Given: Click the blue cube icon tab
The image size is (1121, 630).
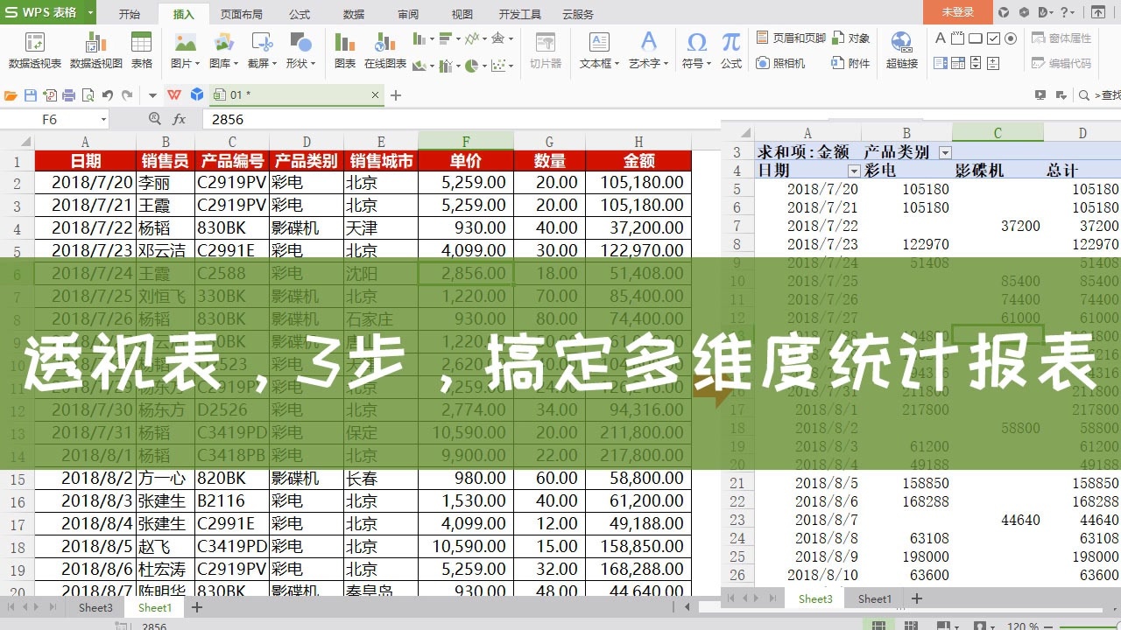Looking at the screenshot, I should click(197, 95).
